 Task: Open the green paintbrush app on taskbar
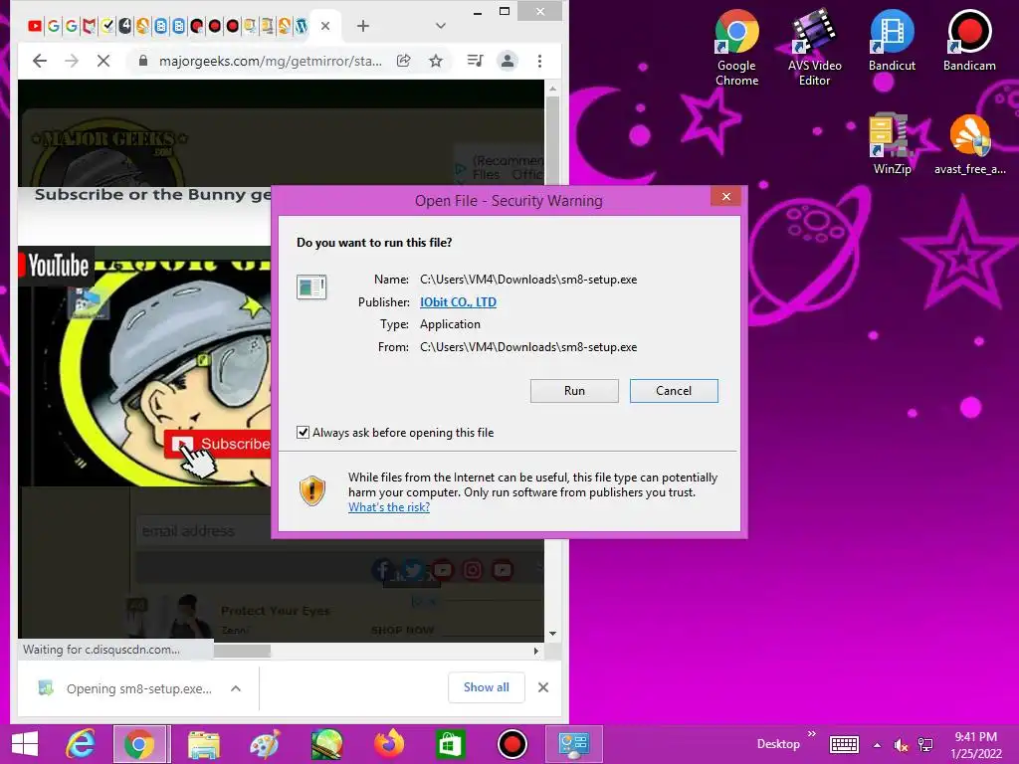(x=326, y=744)
